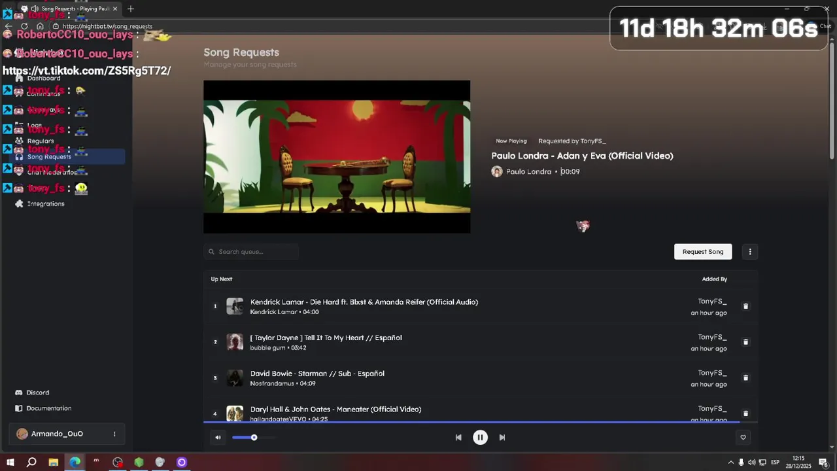Viewport: 837px width, 471px height.
Task: Delete Taylor Dayne song from queue
Action: (x=745, y=342)
